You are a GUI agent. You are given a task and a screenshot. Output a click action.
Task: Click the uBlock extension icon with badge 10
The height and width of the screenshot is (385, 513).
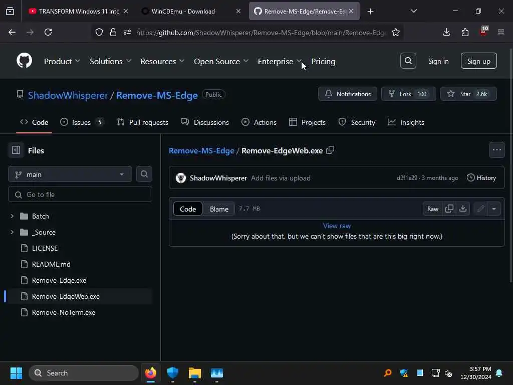(x=483, y=32)
